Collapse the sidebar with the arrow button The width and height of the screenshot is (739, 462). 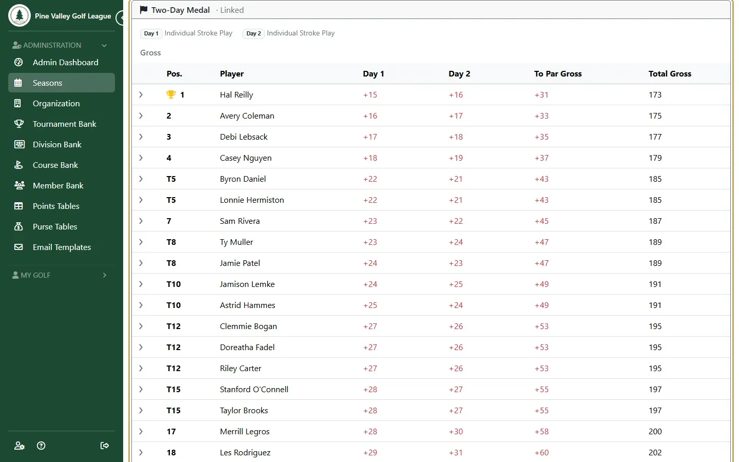click(x=121, y=17)
